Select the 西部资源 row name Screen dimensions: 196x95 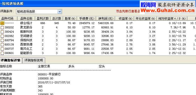point(26,44)
